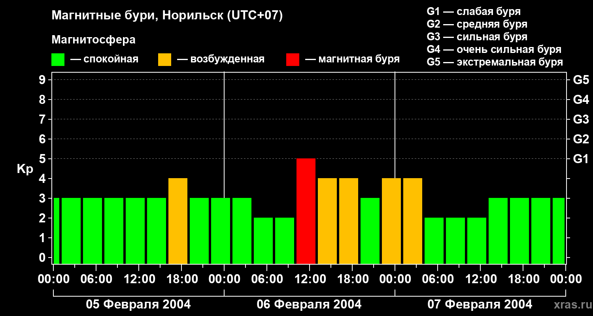Screen dimensions: 593x316
Task: Click the 'G2' label on right axis
Action: [x=581, y=139]
